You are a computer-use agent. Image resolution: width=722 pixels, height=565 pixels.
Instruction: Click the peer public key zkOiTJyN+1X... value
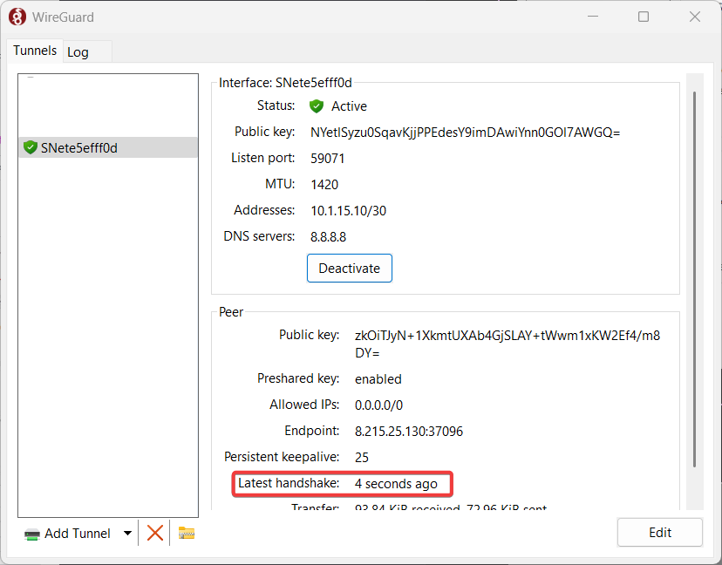pos(507,344)
